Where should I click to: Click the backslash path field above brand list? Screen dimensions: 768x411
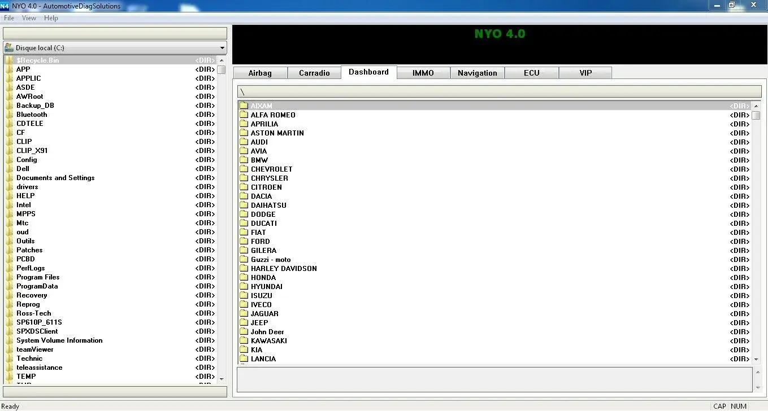499,91
